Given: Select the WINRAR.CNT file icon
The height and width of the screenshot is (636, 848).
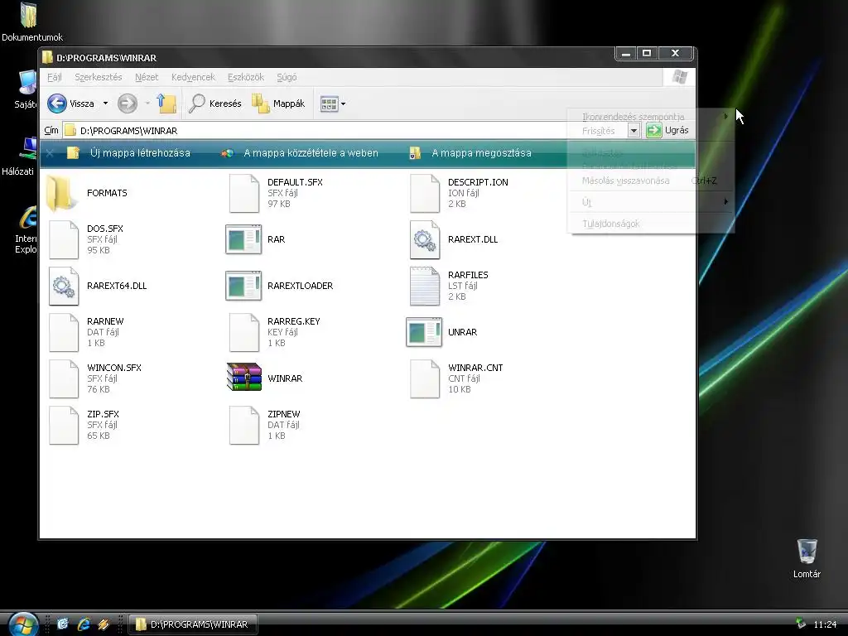Looking at the screenshot, I should [425, 379].
